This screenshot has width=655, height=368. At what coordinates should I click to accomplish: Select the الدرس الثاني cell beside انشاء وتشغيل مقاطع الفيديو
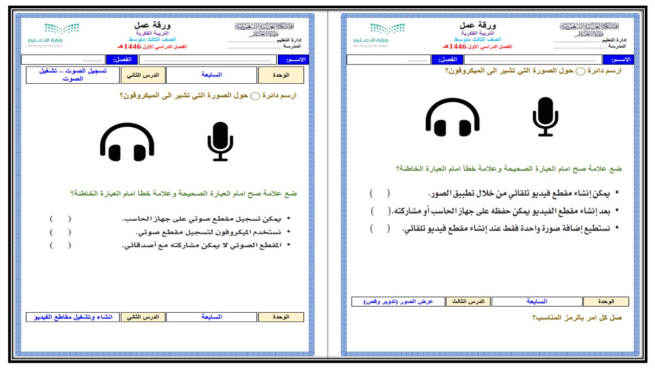[x=143, y=317]
